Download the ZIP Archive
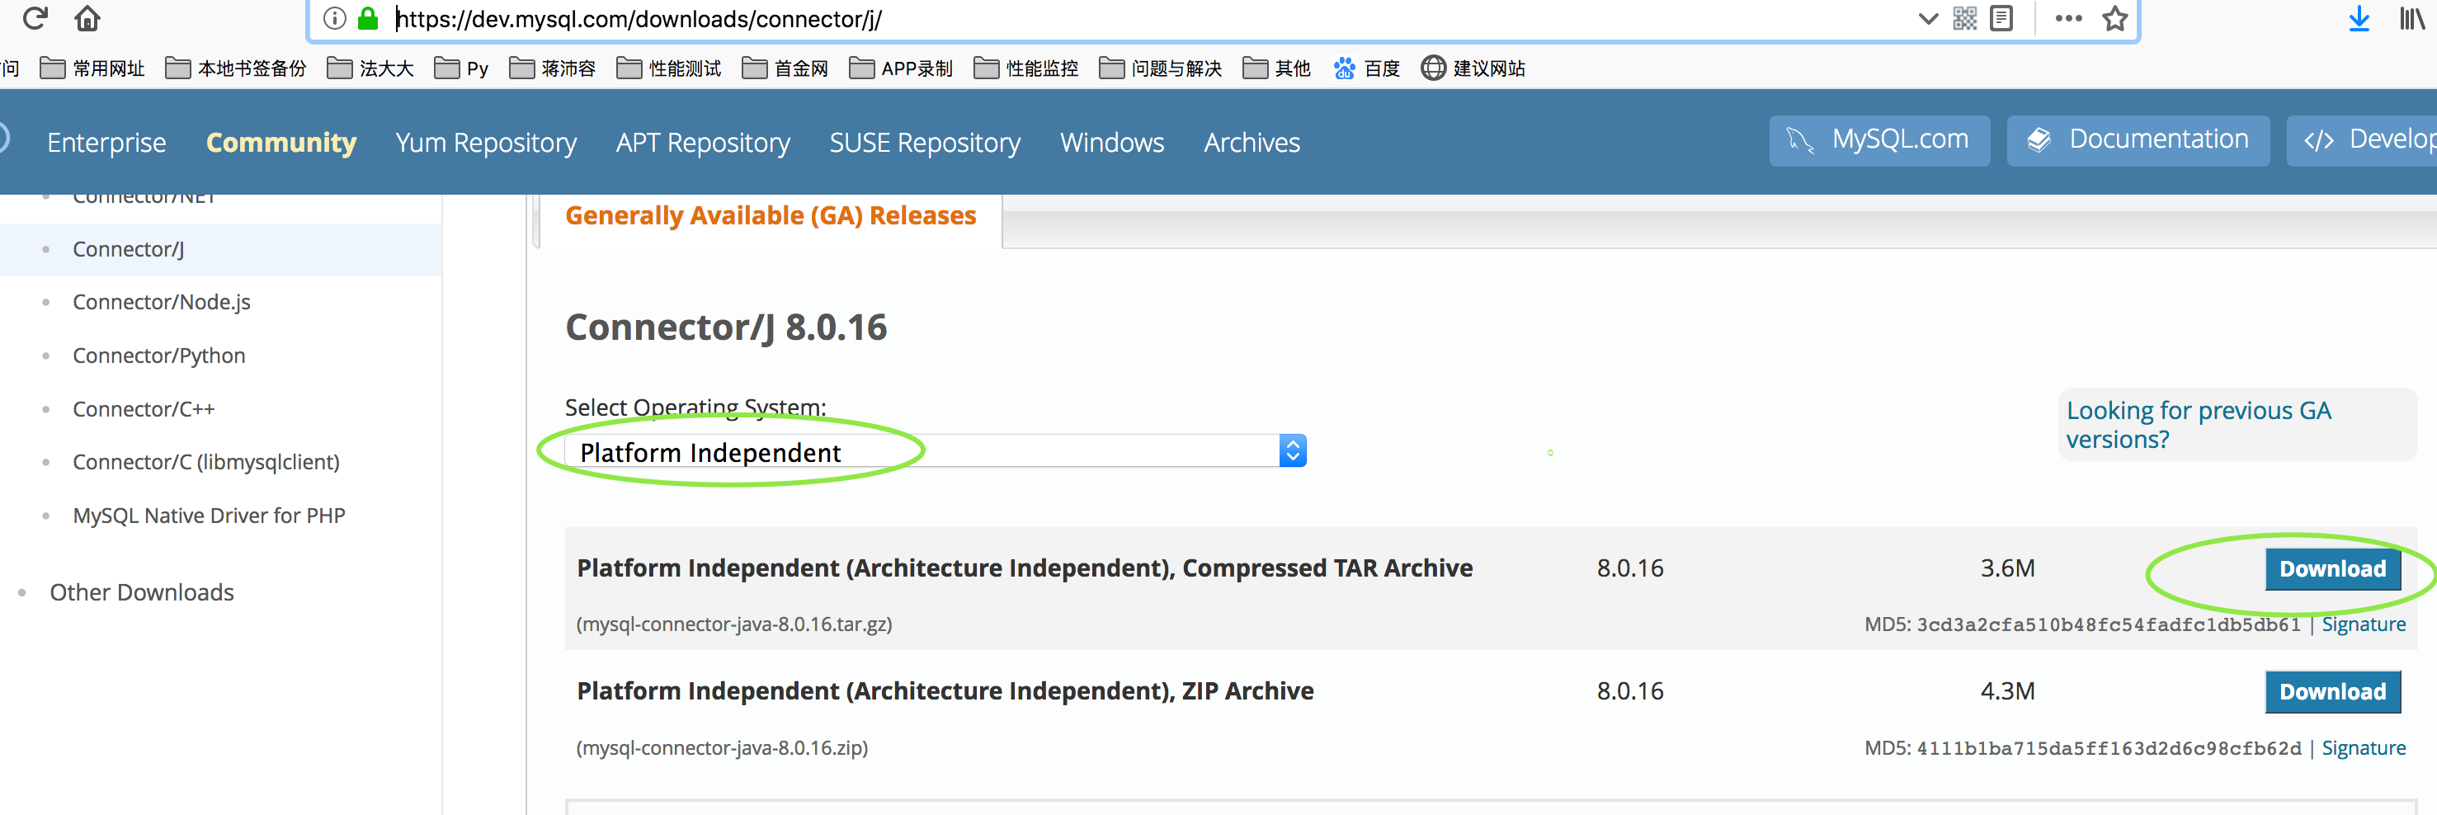Image resolution: width=2437 pixels, height=815 pixels. (2333, 691)
